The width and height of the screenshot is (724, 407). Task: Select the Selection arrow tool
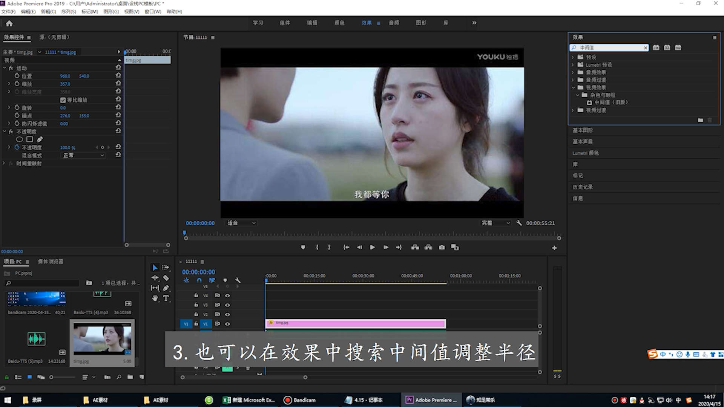click(x=155, y=268)
